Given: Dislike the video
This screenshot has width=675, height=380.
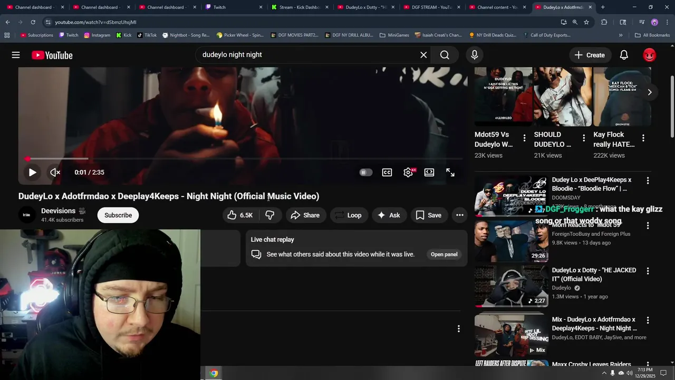Looking at the screenshot, I should tap(269, 215).
